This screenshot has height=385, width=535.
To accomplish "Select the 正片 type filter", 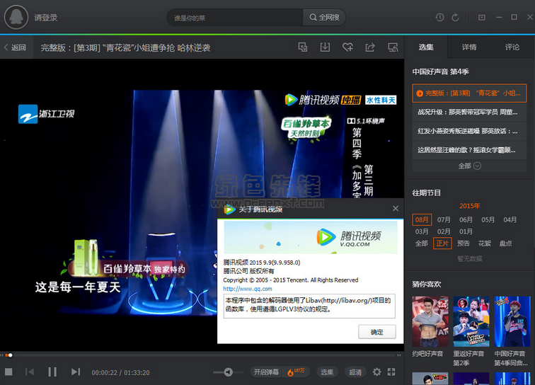I will pyautogui.click(x=442, y=243).
